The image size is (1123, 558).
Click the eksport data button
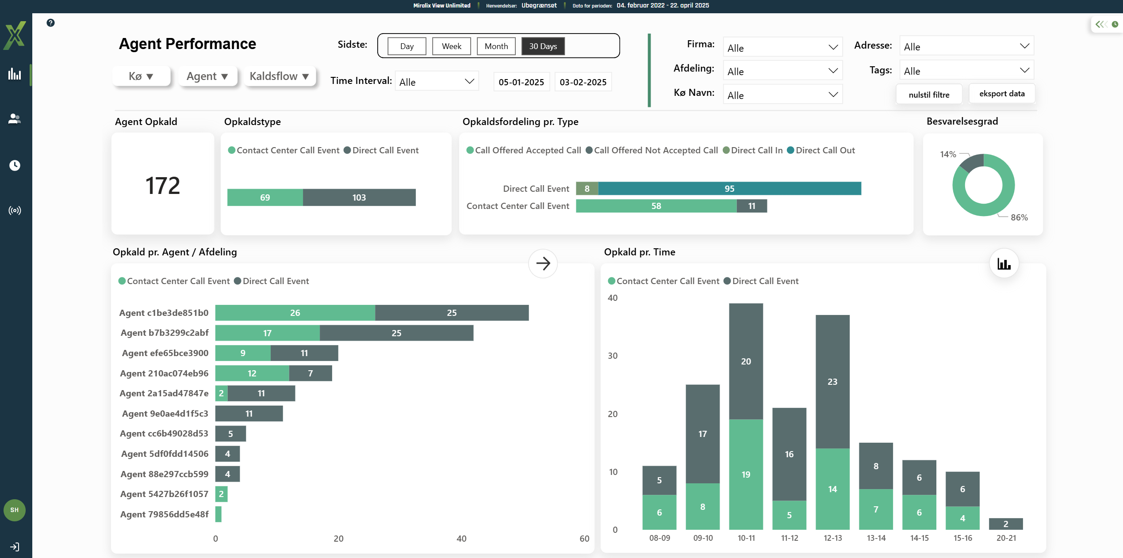1001,94
